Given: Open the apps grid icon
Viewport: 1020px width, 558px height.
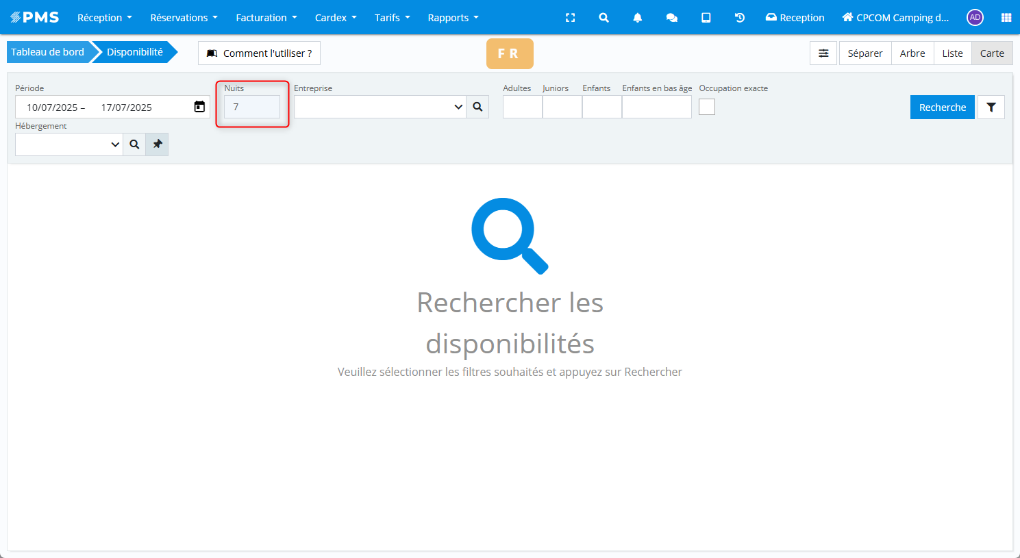Looking at the screenshot, I should [x=1006, y=18].
